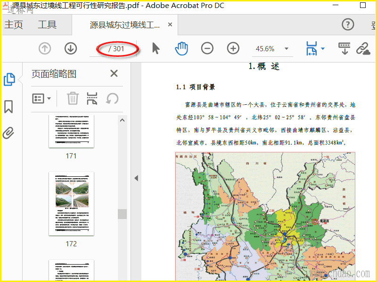Rotate pages using the rotate icon

tap(112, 99)
